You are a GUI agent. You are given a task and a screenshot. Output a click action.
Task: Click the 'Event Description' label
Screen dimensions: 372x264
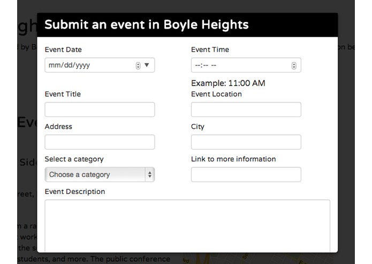click(75, 191)
